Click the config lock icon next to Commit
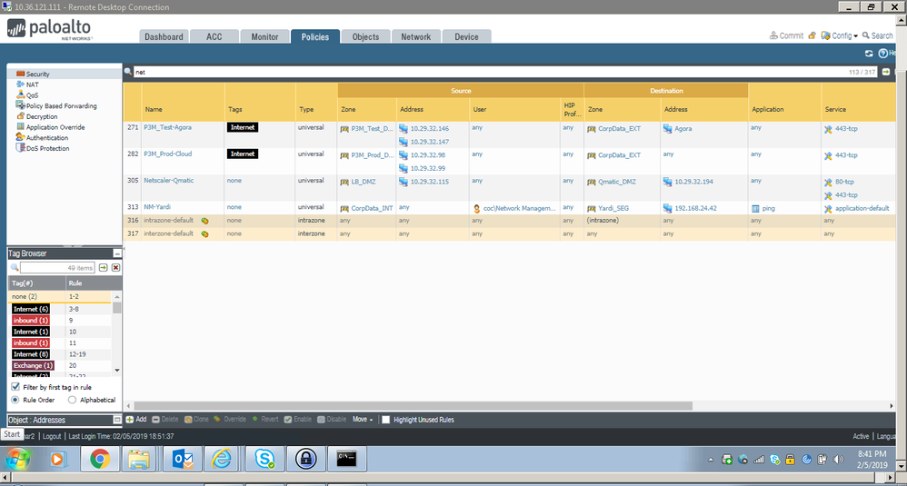This screenshot has width=907, height=486. click(812, 36)
